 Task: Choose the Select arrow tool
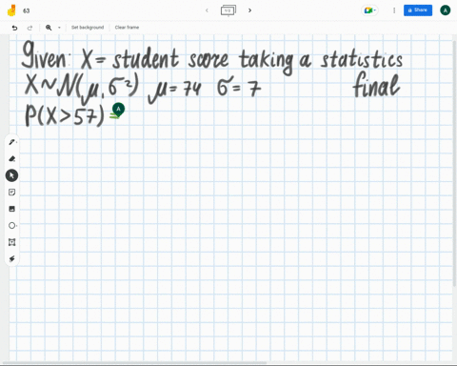[x=11, y=175]
